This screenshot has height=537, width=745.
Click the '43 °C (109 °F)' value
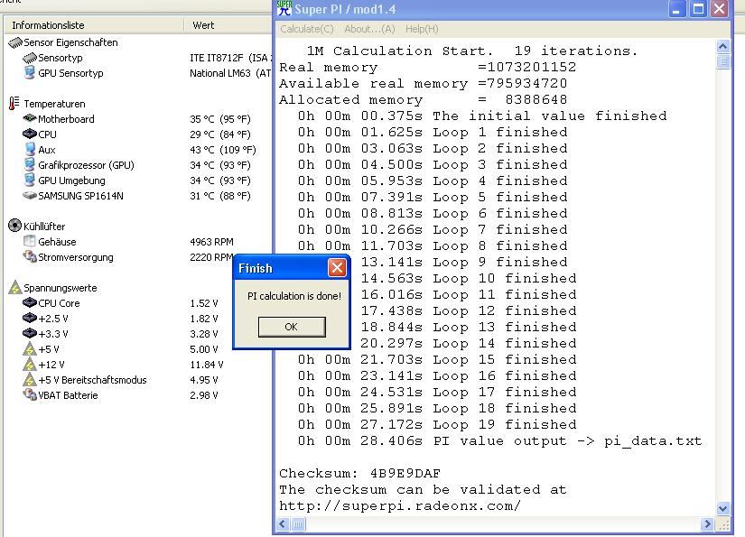(x=223, y=150)
